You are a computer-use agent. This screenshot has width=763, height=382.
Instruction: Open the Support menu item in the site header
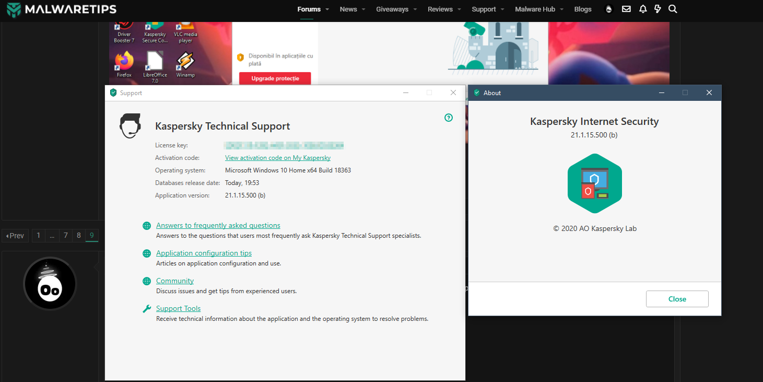(484, 9)
